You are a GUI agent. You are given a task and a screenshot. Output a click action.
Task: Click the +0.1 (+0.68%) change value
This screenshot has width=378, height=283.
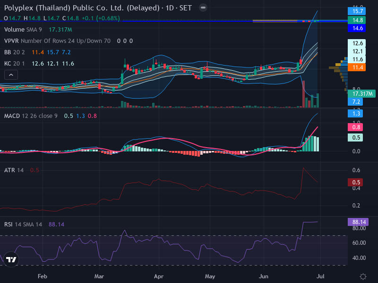[x=101, y=18]
